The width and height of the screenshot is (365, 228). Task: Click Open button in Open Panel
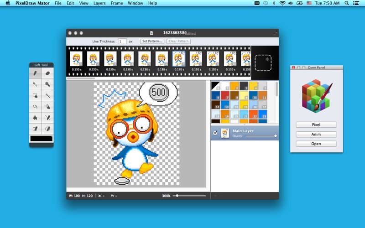tap(316, 144)
